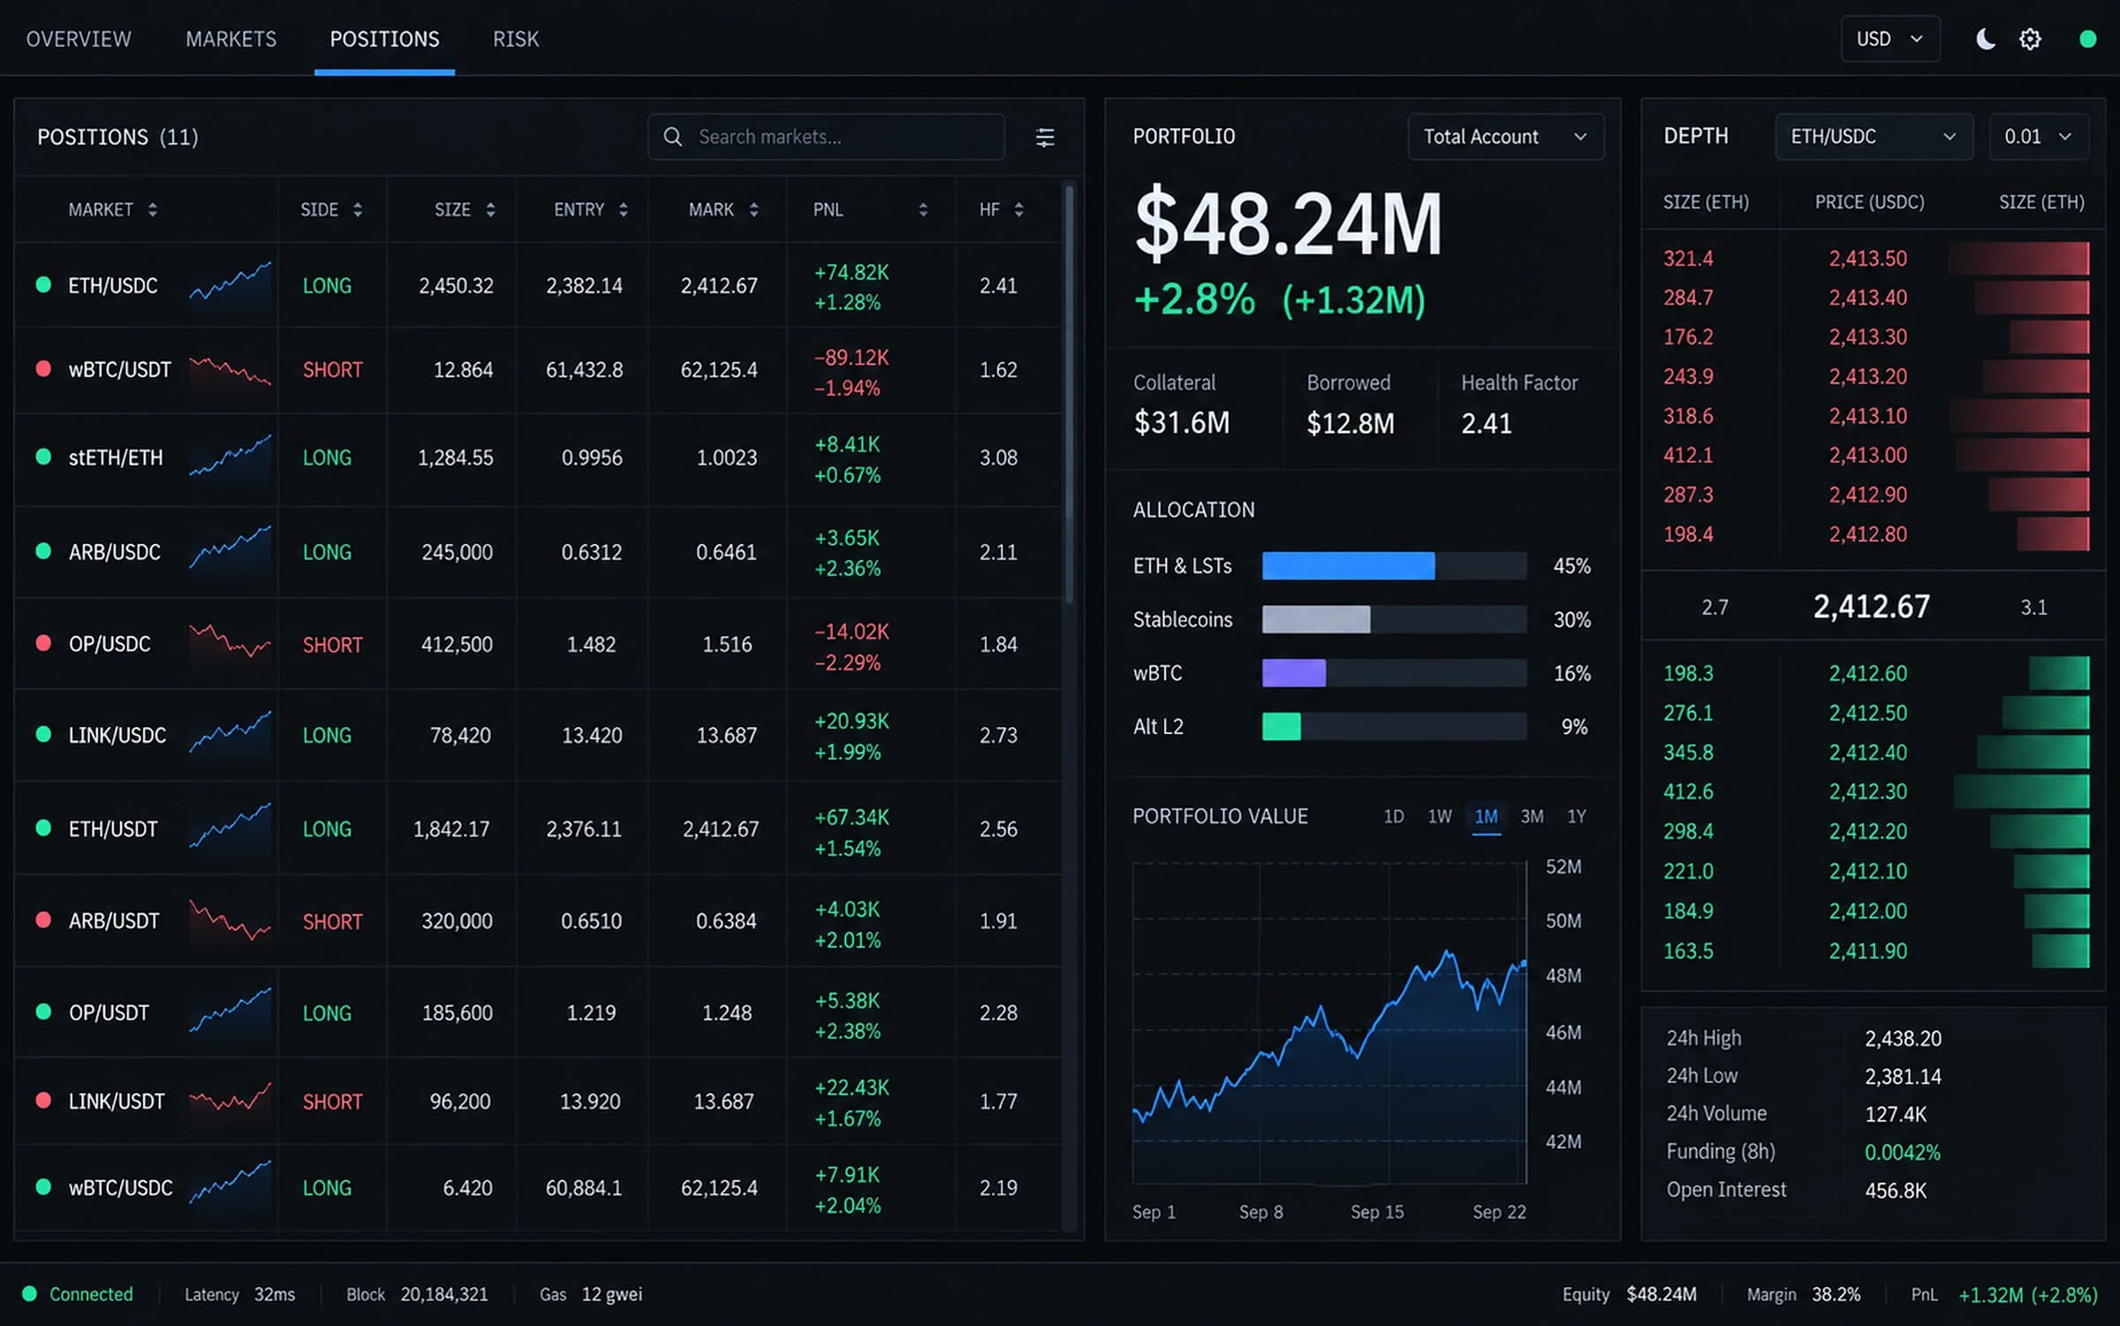Click the Block number 20,184,321

444,1294
